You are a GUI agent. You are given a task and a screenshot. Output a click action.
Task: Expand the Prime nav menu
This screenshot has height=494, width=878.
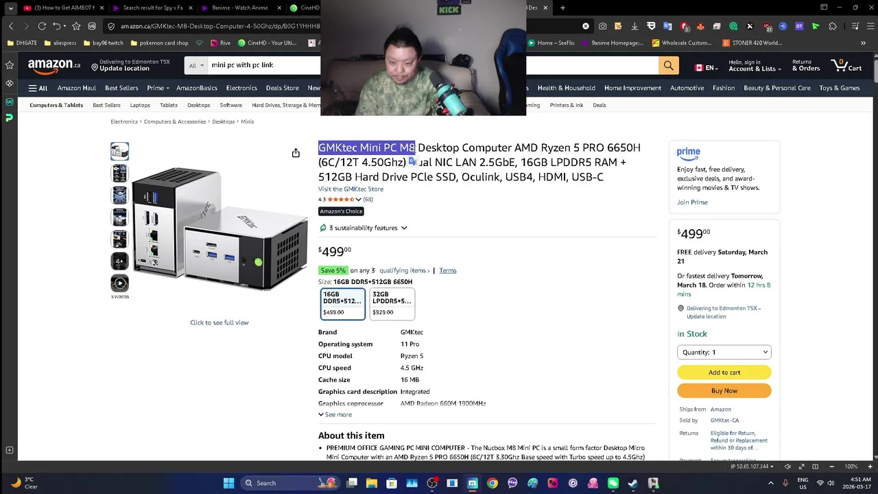(158, 88)
